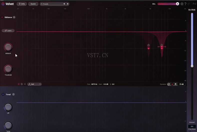
Task: Adjust the De-Click amount slider handle
Action: point(192,66)
